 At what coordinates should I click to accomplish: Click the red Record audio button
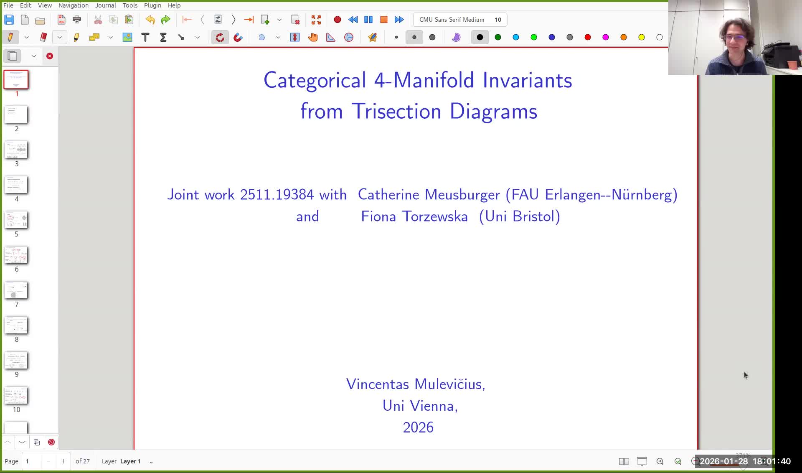point(338,20)
